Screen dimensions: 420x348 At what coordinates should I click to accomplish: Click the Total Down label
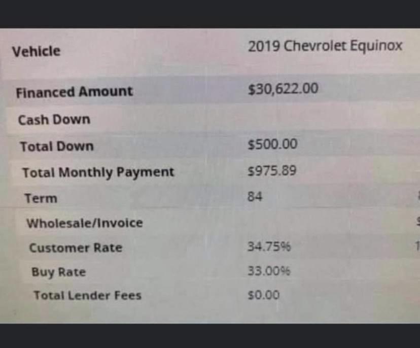[x=57, y=147]
